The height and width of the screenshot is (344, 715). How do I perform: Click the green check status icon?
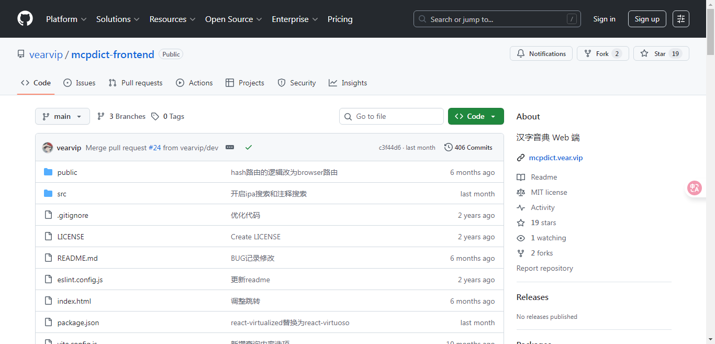249,148
